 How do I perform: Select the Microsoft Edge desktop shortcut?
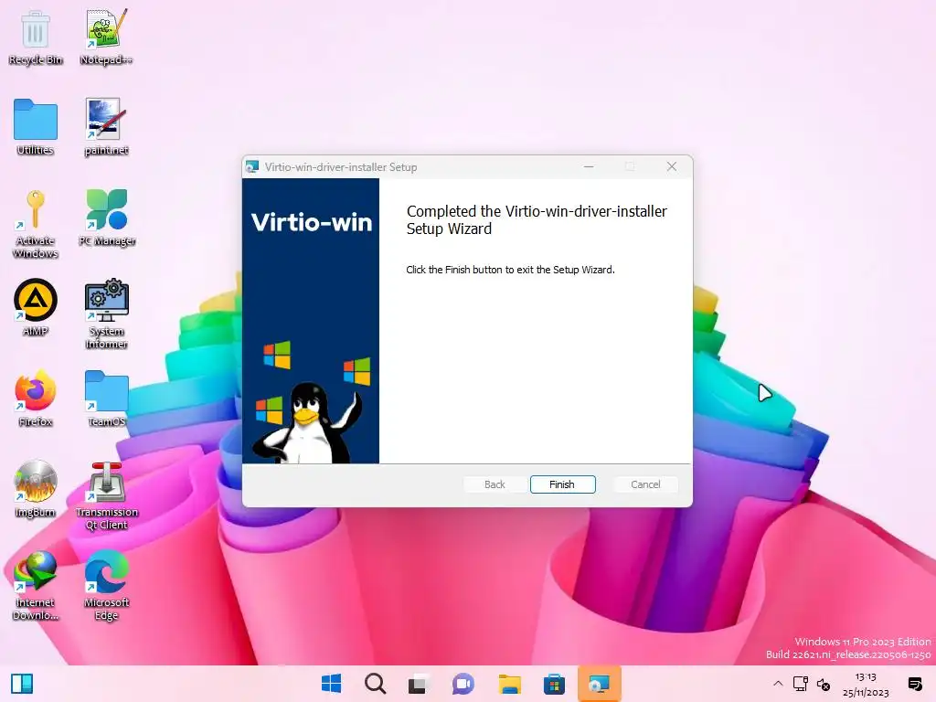click(x=107, y=586)
